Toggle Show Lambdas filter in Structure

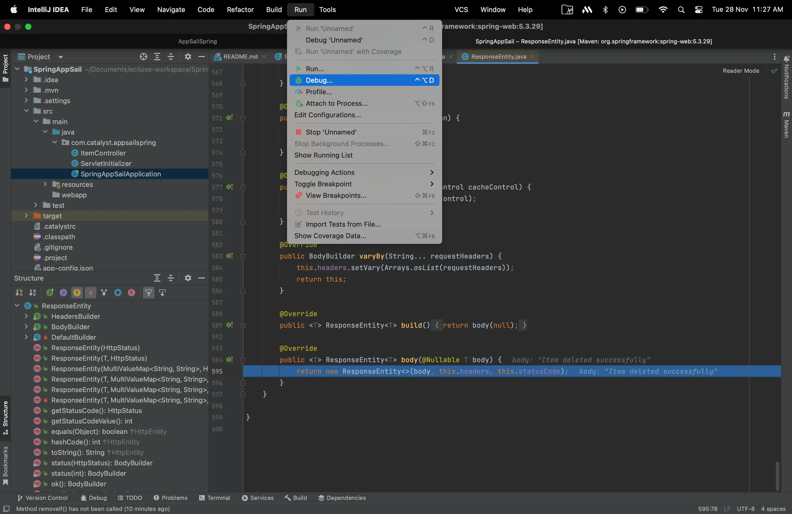131,293
